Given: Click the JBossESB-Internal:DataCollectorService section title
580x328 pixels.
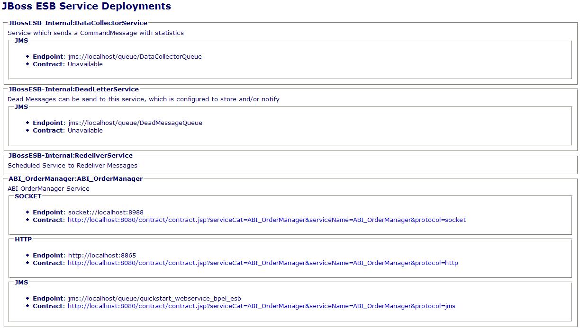Looking at the screenshot, I should pyautogui.click(x=78, y=23).
